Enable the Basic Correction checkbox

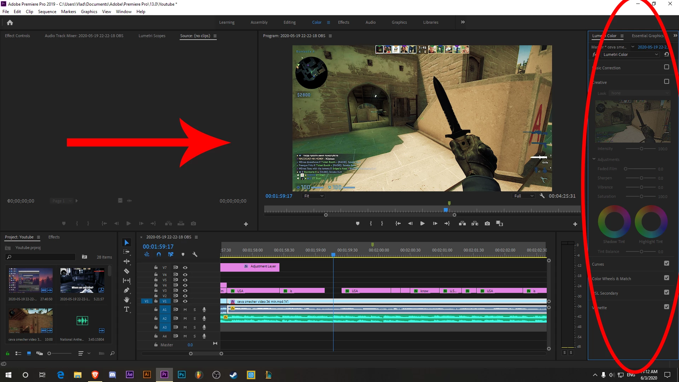tap(666, 67)
